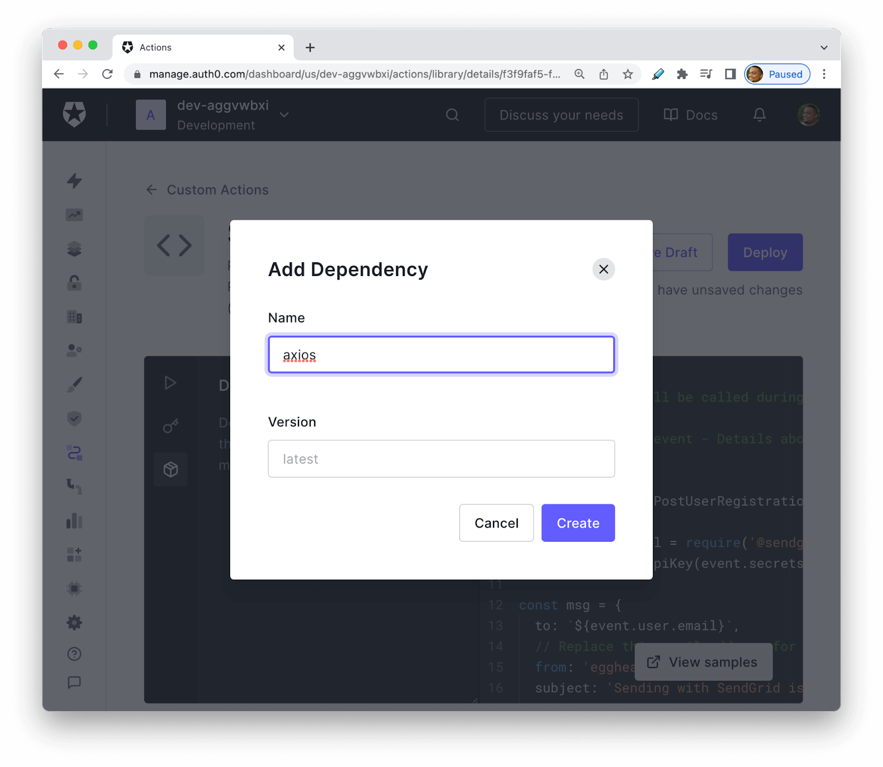Open Get Support help icon in sidebar

click(75, 654)
